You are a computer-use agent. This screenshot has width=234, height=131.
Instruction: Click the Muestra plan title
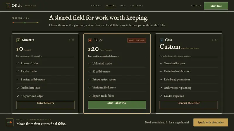(x=28, y=40)
